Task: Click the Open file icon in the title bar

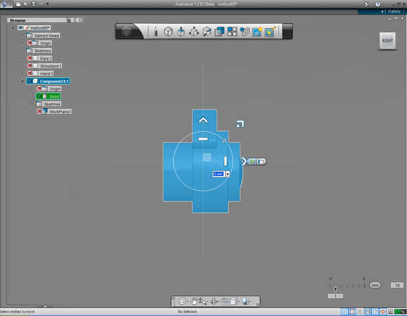Action: coord(26,4)
